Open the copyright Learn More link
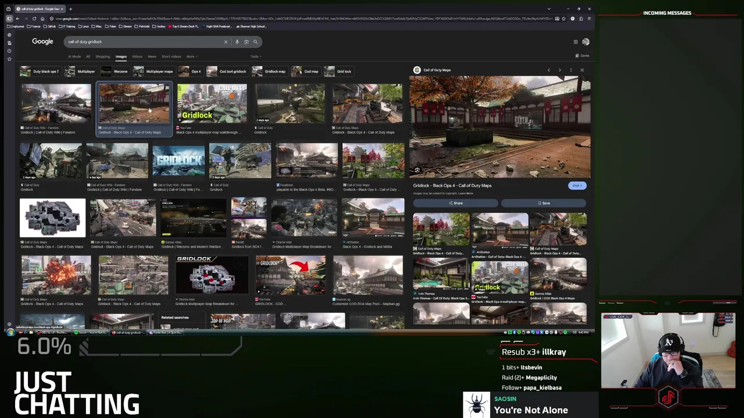744x418 pixels. 466,193
